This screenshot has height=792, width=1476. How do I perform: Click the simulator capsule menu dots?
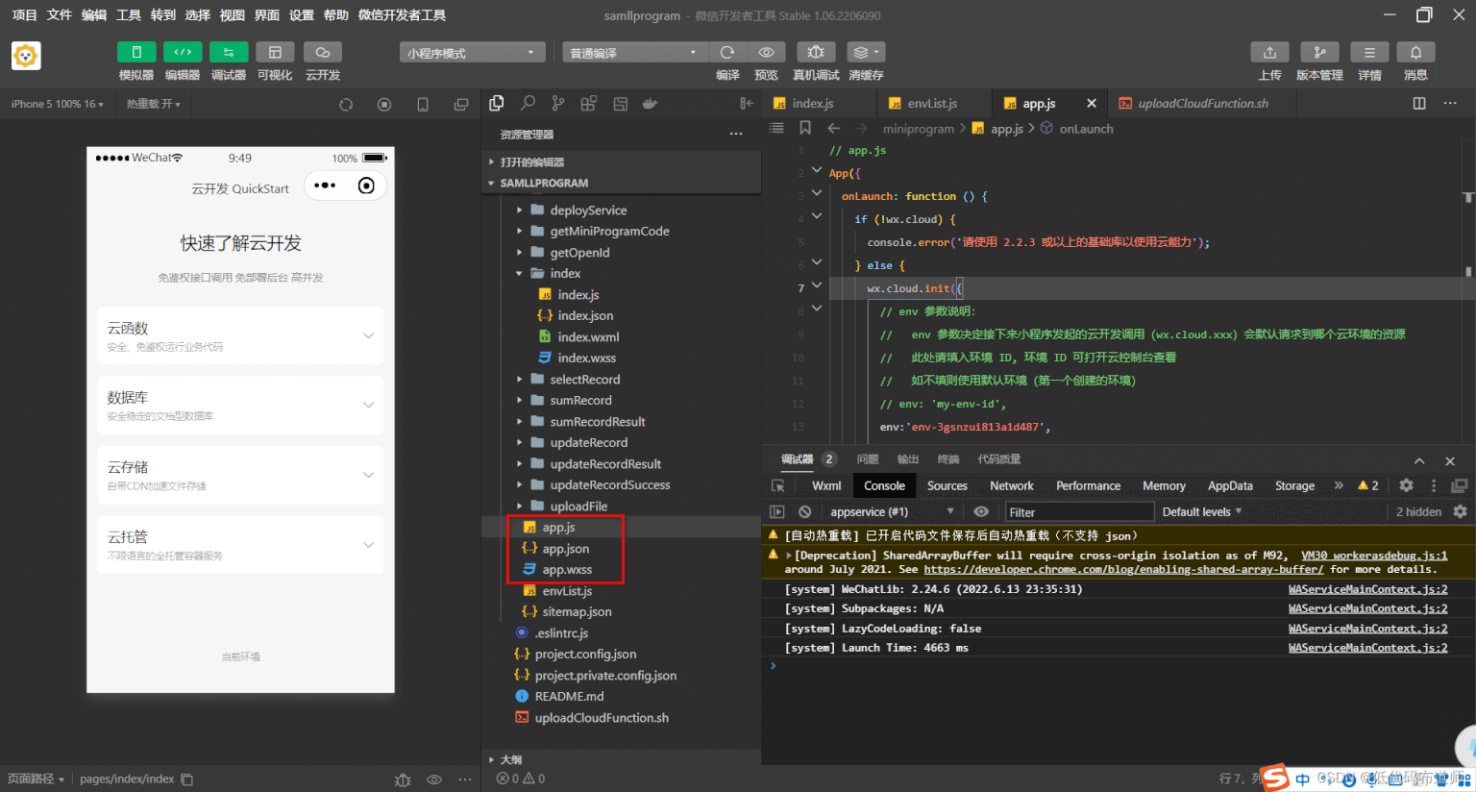click(x=325, y=186)
